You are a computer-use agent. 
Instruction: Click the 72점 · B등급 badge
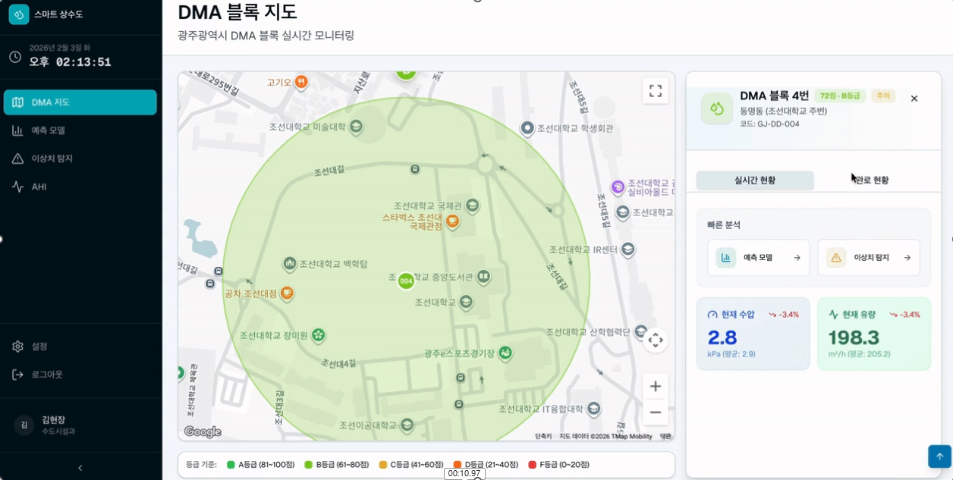click(x=840, y=96)
